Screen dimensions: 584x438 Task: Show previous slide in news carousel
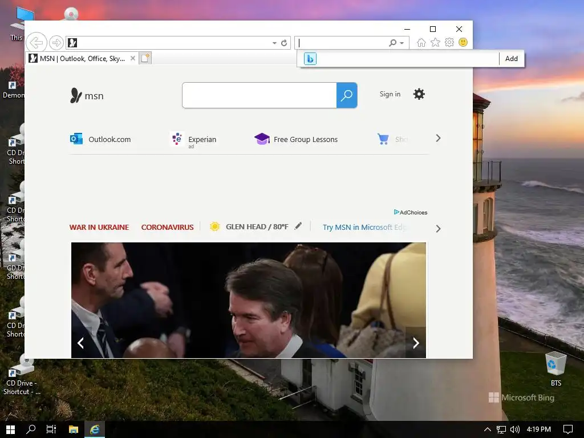tap(80, 343)
